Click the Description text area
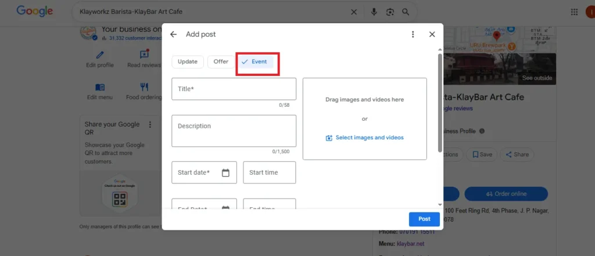 (234, 131)
